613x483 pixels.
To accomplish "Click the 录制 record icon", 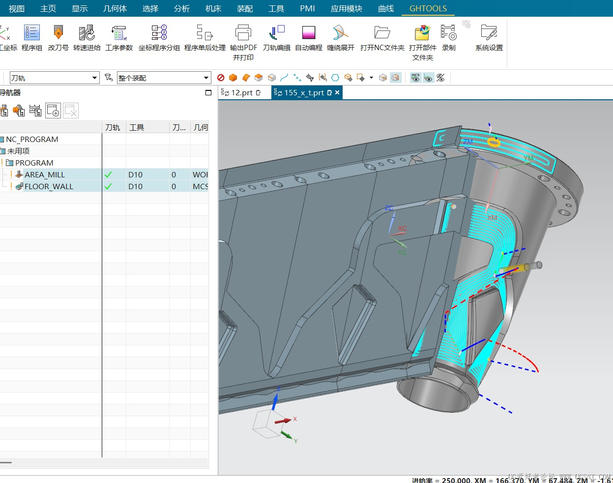I will (448, 33).
